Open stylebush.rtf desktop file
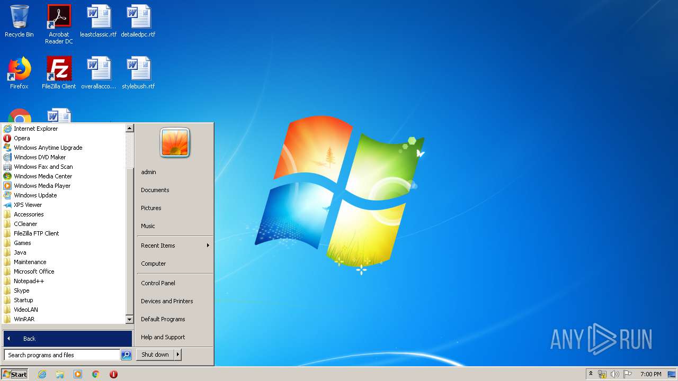Viewport: 678px width, 381px height. 138,73
